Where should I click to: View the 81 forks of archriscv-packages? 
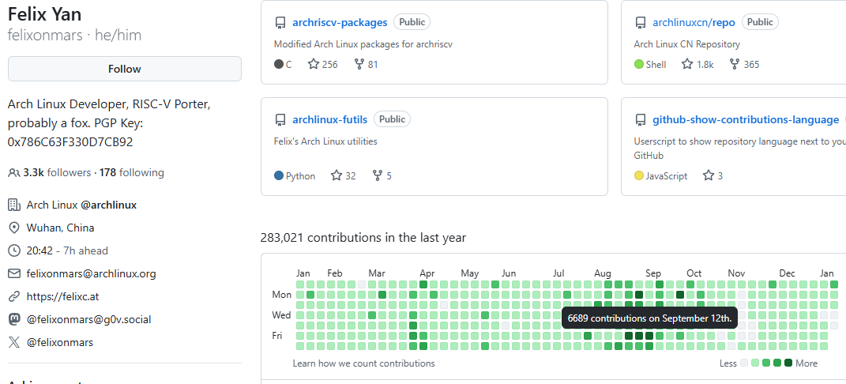point(367,65)
